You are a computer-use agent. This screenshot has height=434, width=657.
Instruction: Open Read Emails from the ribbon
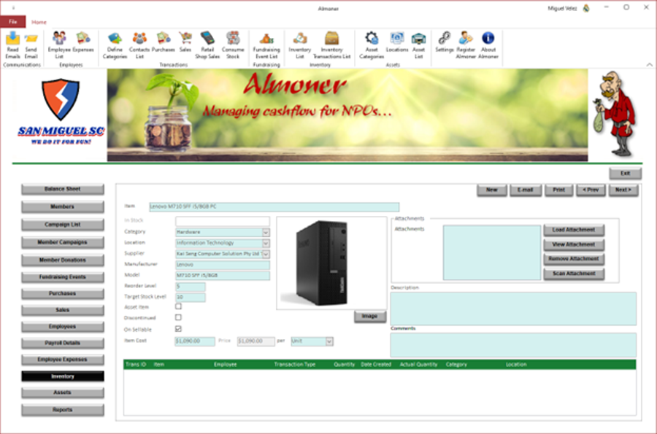coord(12,45)
